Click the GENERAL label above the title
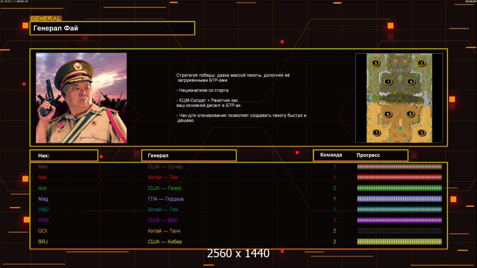The width and height of the screenshot is (477, 268). pyautogui.click(x=46, y=18)
